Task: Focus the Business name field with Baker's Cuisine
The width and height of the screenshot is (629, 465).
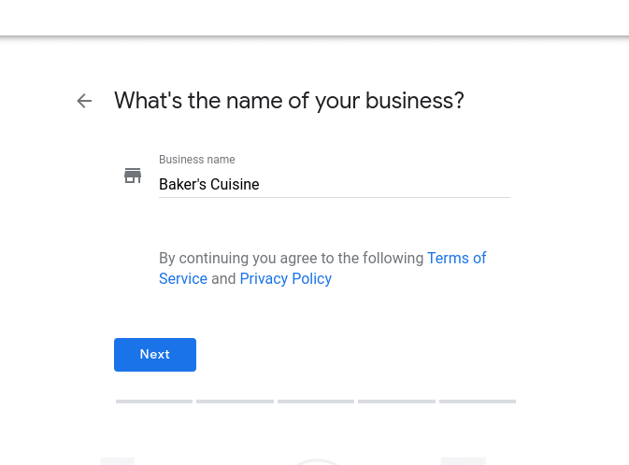Action: 335,184
